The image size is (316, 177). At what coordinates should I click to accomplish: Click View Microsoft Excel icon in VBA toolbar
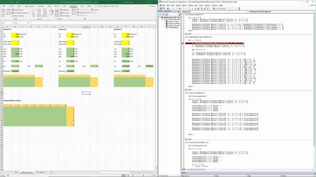tap(160, 9)
